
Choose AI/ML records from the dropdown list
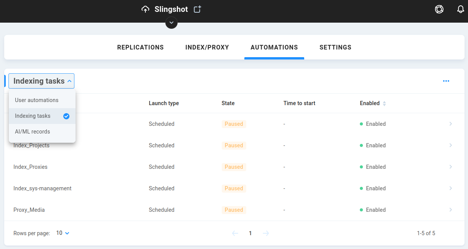42,132
